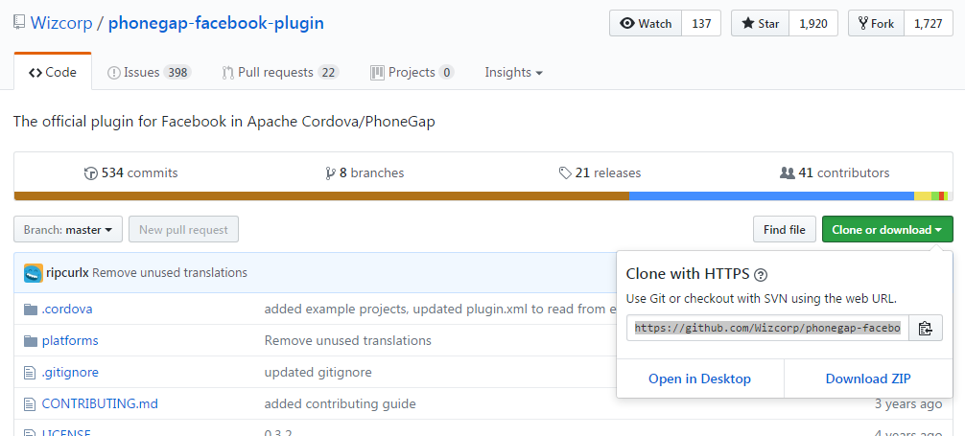Click the Find file button
The image size is (965, 436).
(784, 229)
